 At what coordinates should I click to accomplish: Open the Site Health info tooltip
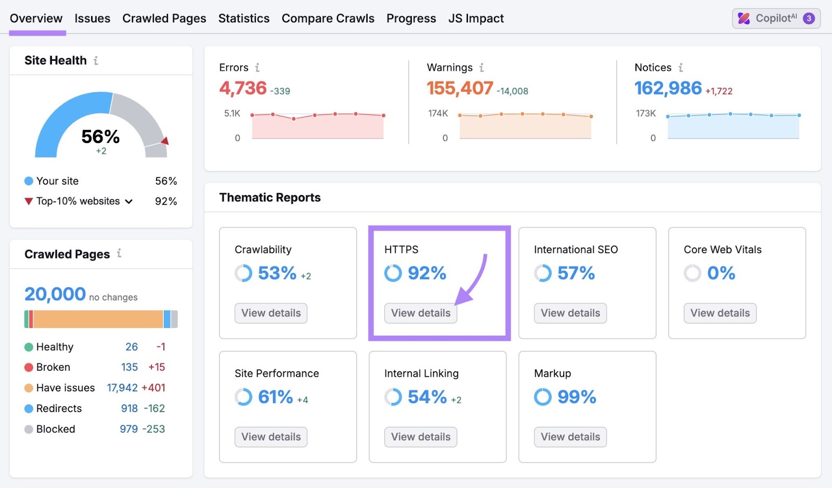tap(96, 60)
